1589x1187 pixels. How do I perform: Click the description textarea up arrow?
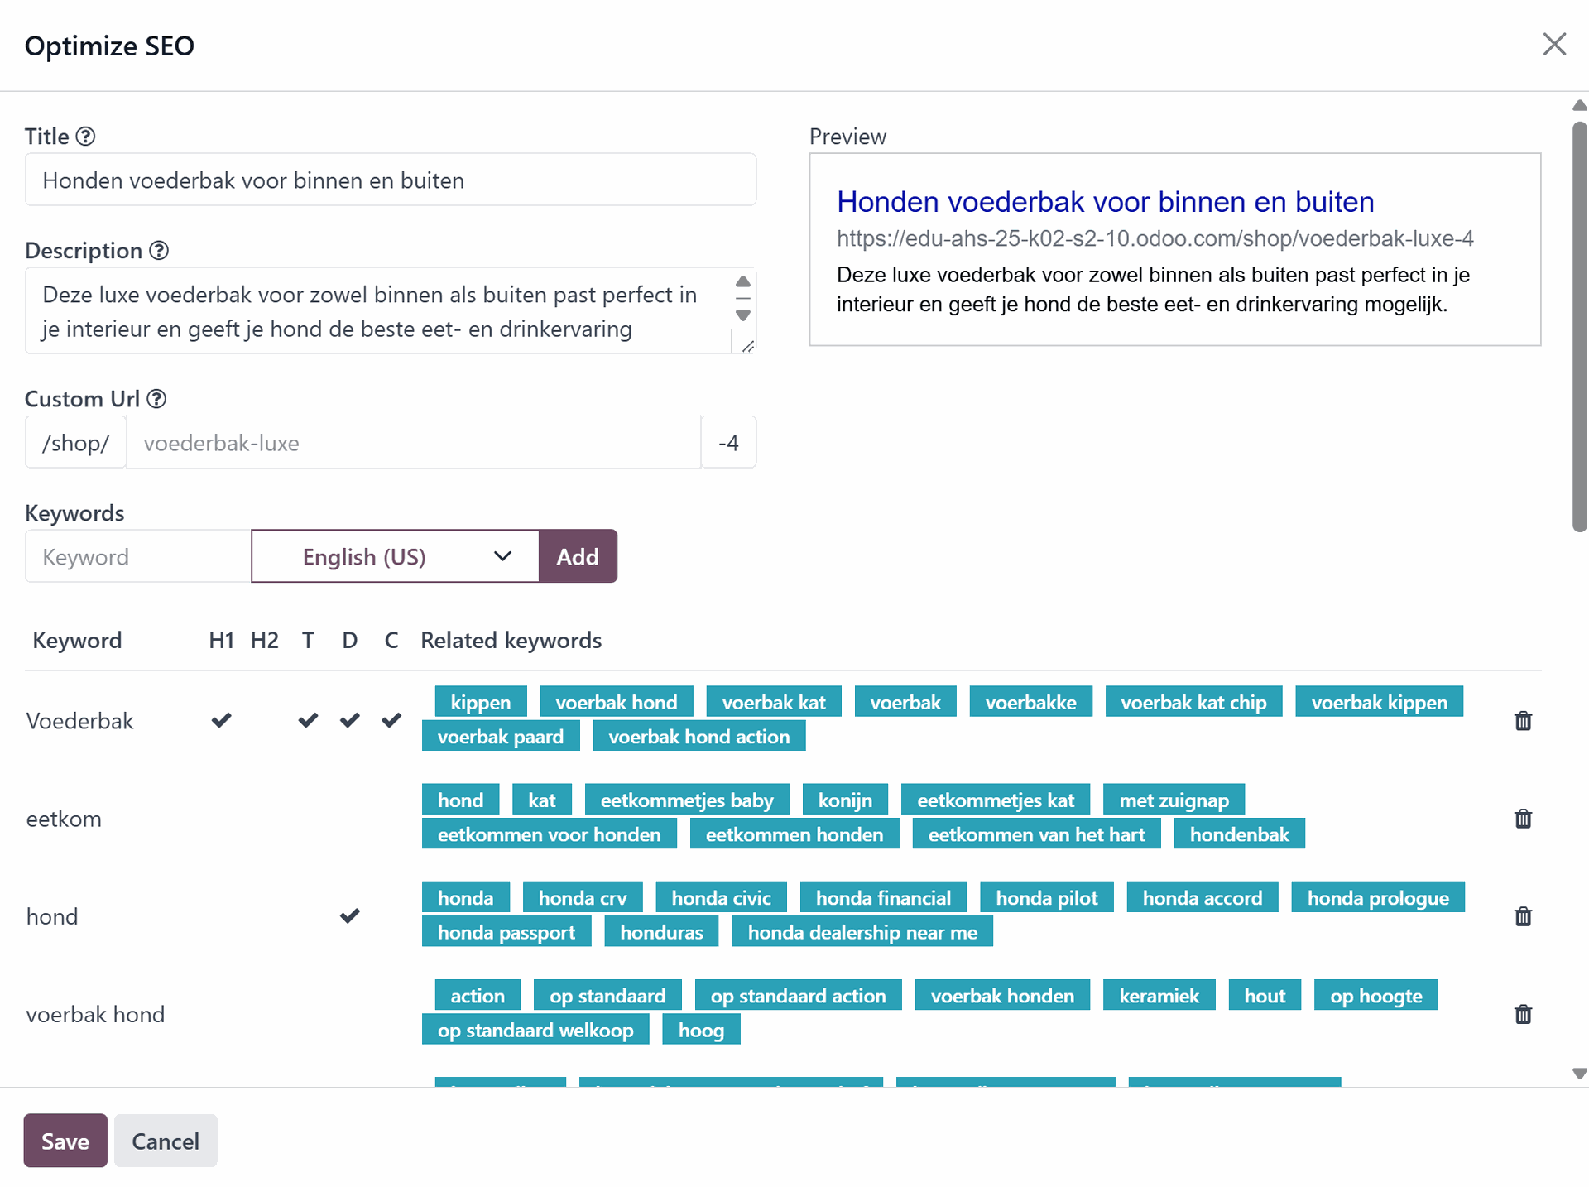[x=743, y=282]
